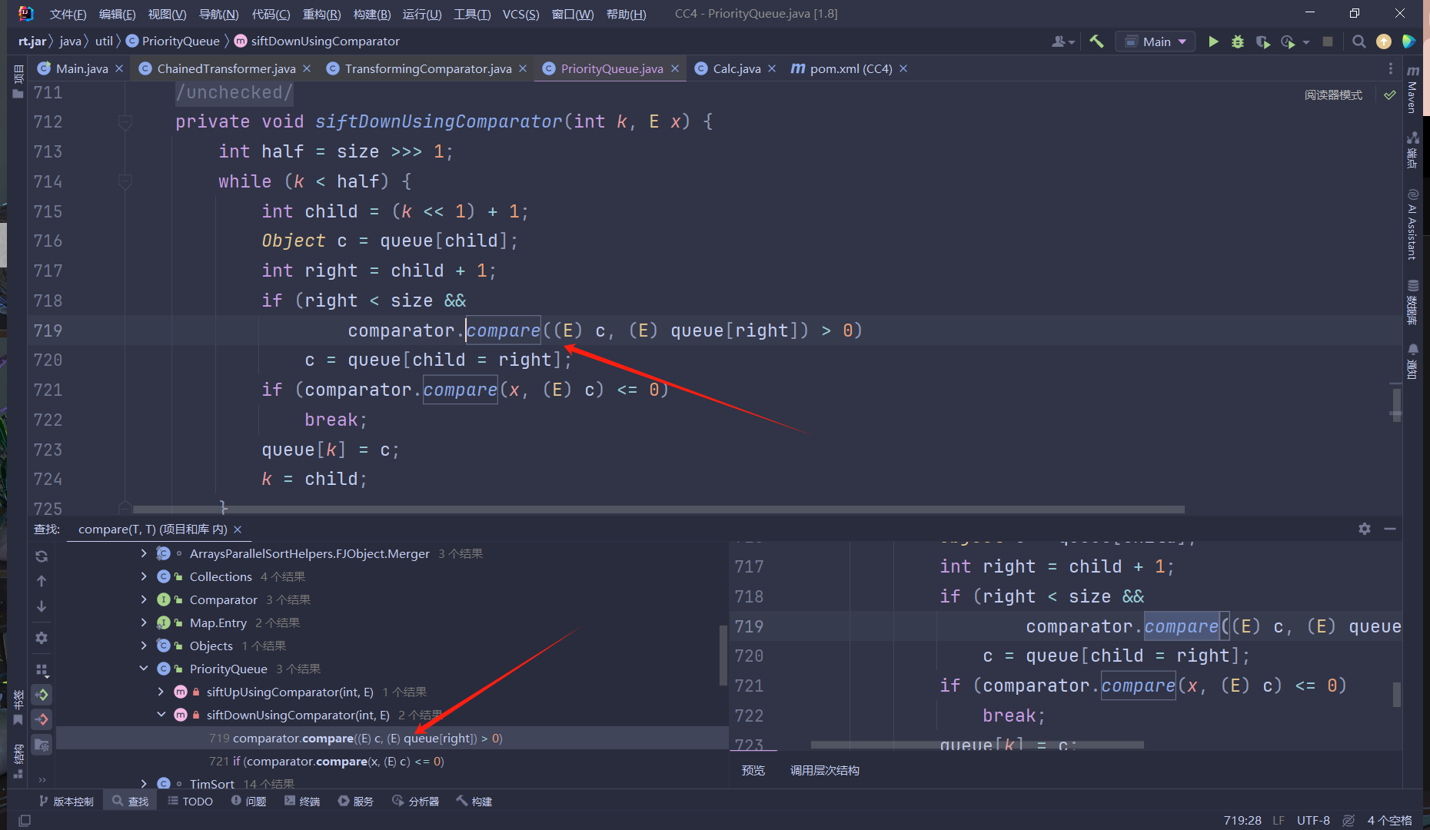This screenshot has width=1430, height=830.
Task: Build the project with the hammer icon
Action: click(1096, 41)
